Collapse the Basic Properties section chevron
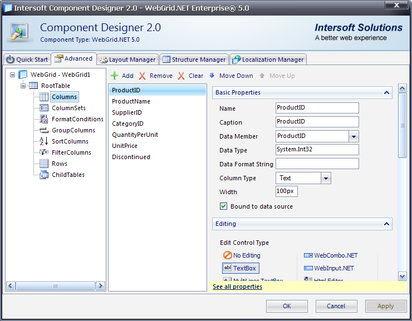The height and width of the screenshot is (321, 412). click(x=386, y=93)
